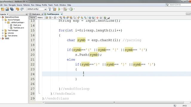
Task: Expand the Test Packages node
Action: [3, 30]
